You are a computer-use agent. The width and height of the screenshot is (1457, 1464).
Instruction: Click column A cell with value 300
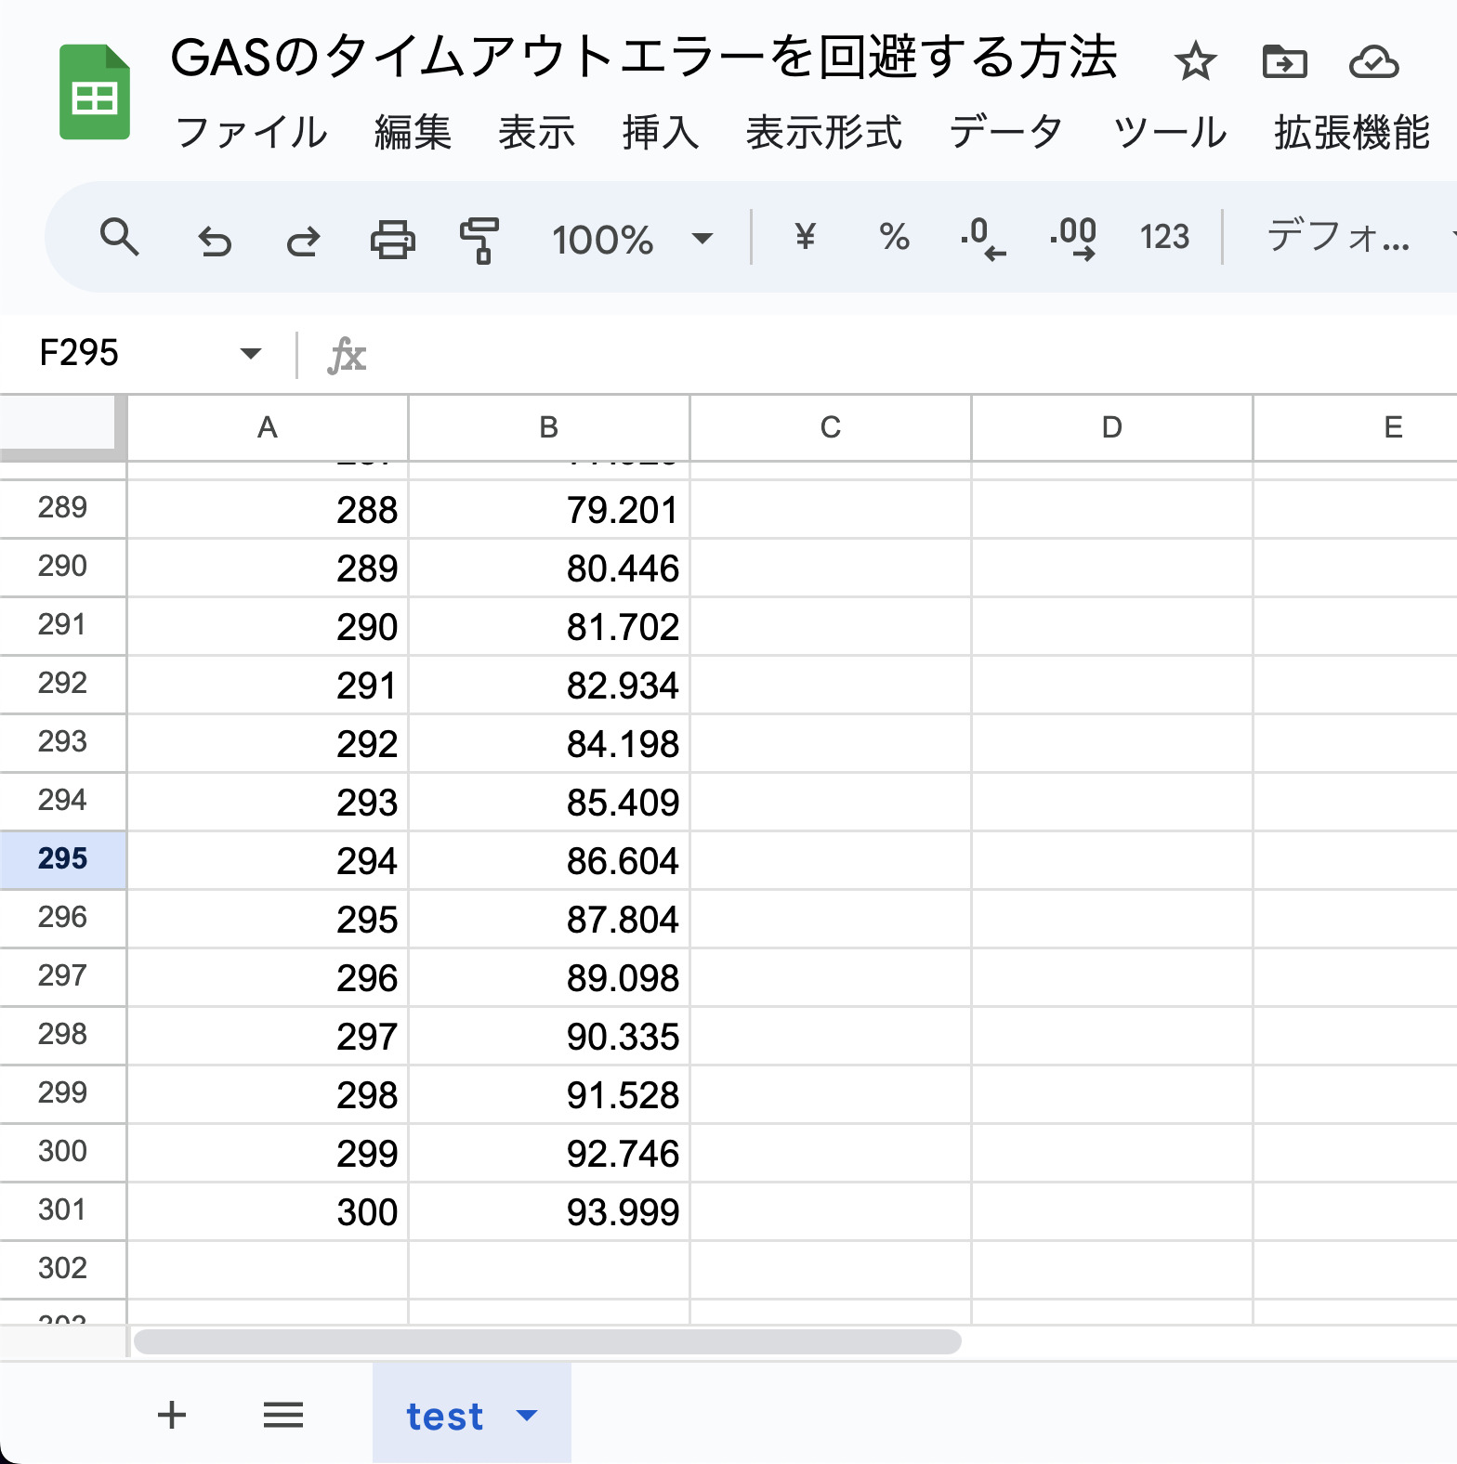(268, 1211)
